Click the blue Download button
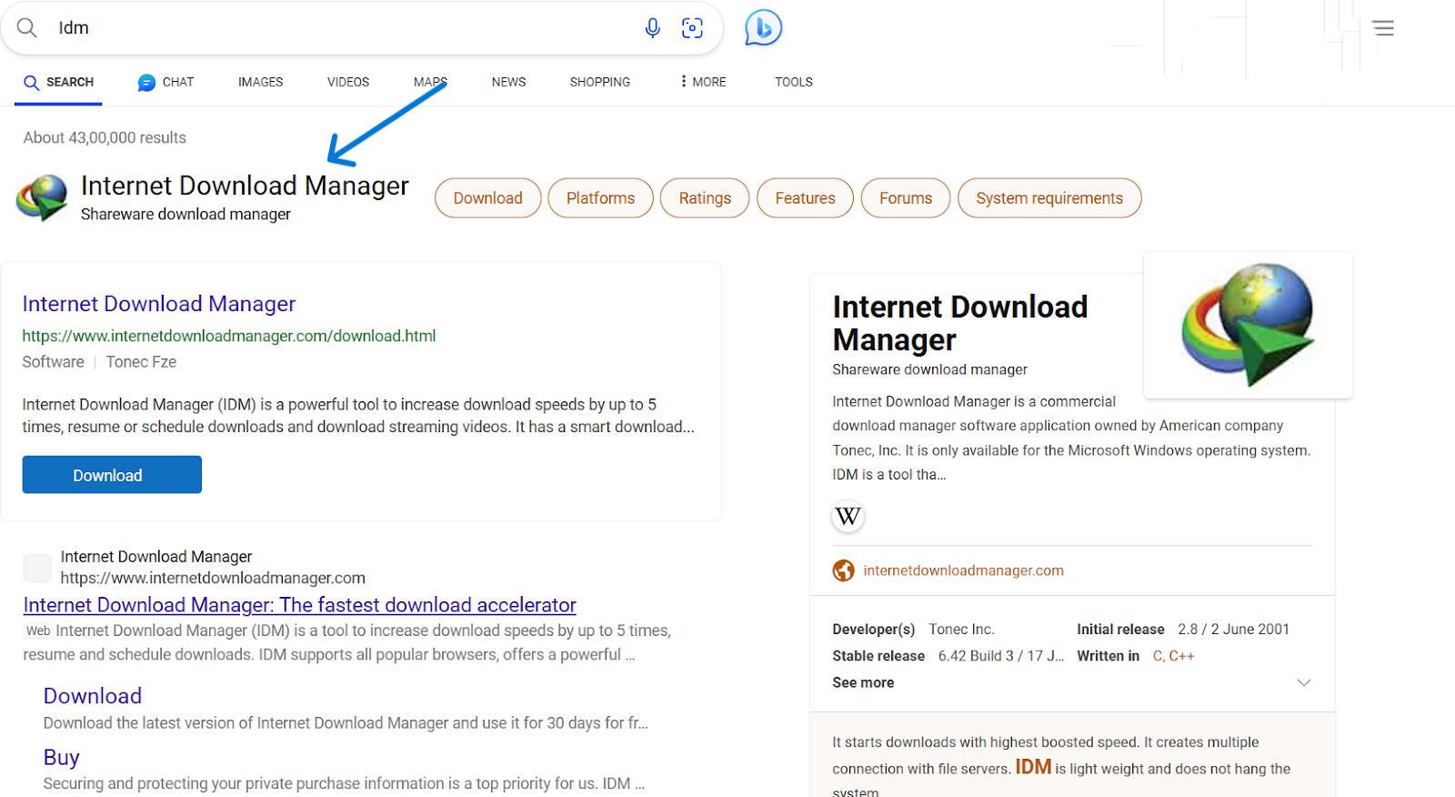The image size is (1455, 797). pyautogui.click(x=112, y=475)
